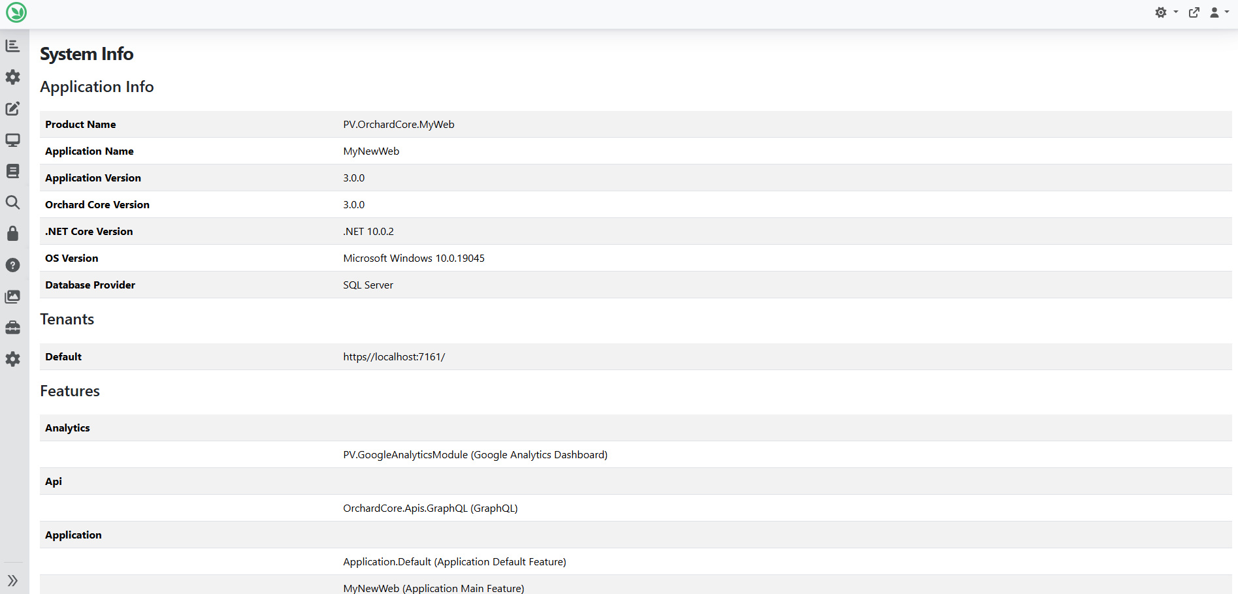The image size is (1238, 594).
Task: Open the book icon in the sidebar
Action: point(12,171)
